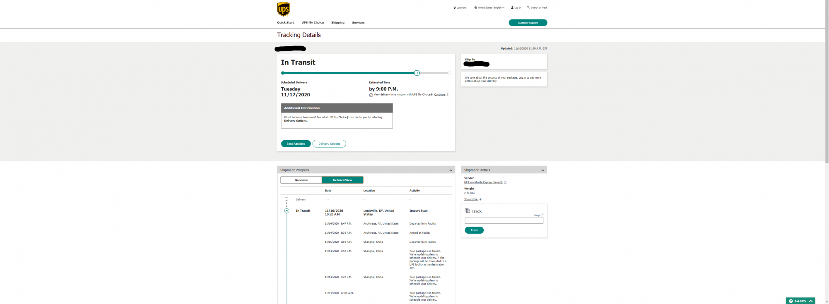
Task: Click the Customer Support button
Action: (x=528, y=23)
